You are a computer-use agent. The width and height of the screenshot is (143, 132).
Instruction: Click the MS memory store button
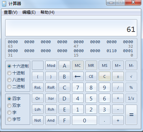tap(105, 65)
